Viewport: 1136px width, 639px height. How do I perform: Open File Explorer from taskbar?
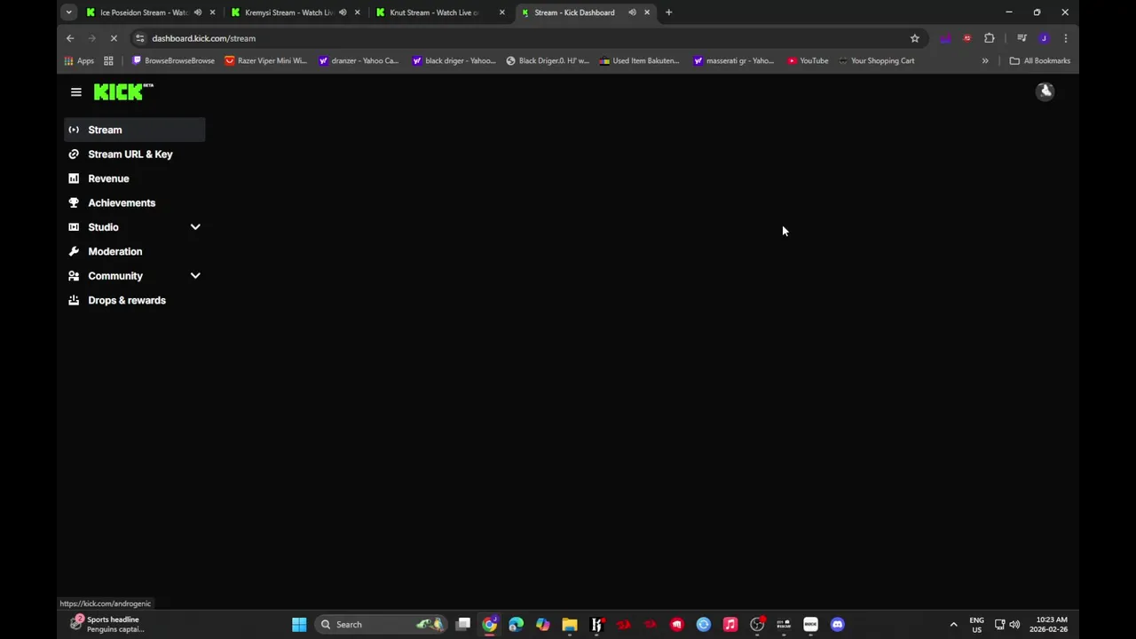coord(570,624)
